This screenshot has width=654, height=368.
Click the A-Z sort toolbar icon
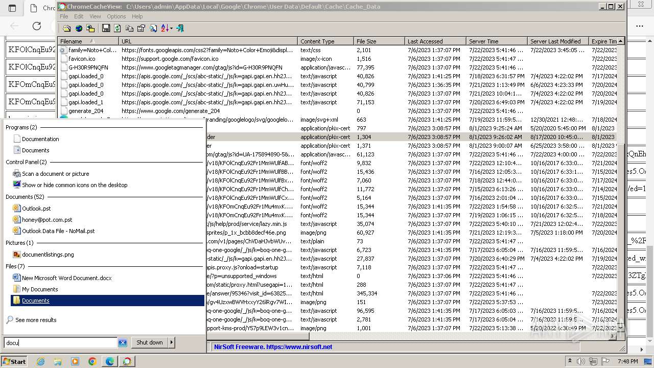pyautogui.click(x=165, y=28)
